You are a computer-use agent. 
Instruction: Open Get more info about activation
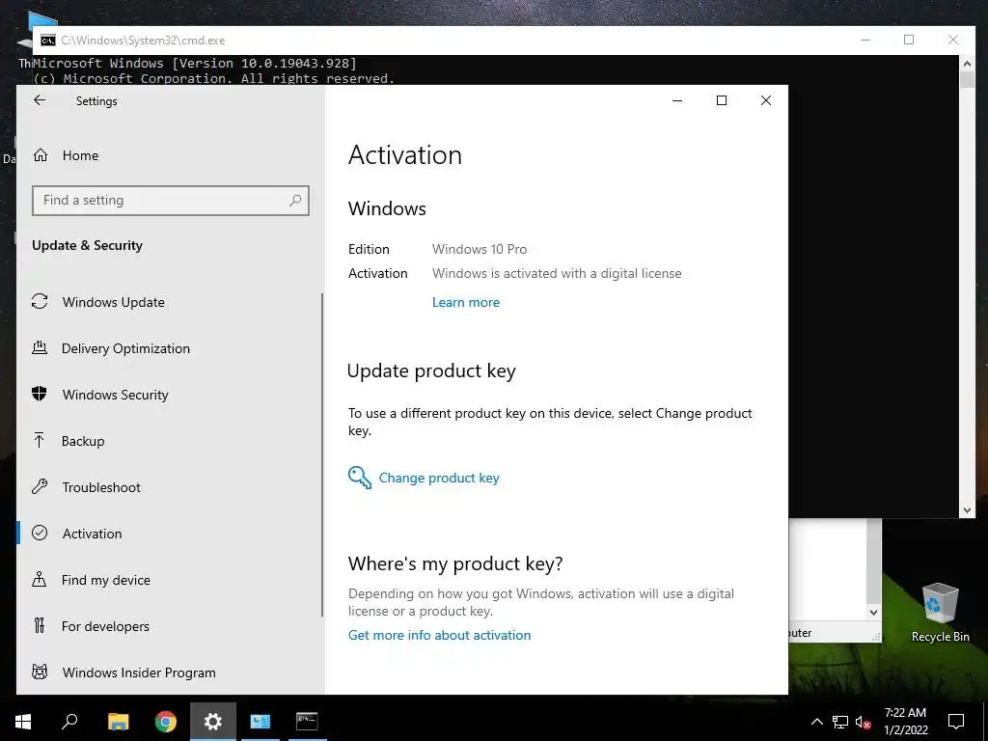(439, 635)
